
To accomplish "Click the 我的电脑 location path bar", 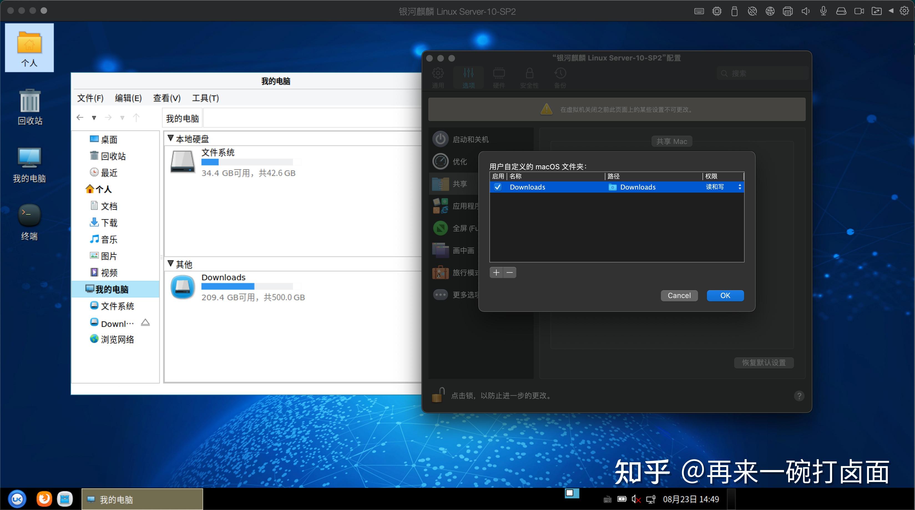I will pos(183,118).
